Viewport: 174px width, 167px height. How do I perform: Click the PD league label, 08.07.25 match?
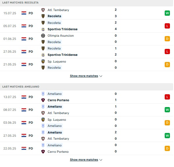click(31, 110)
